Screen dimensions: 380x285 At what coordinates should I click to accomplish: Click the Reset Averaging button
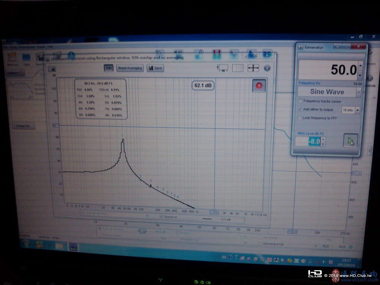click(x=130, y=68)
